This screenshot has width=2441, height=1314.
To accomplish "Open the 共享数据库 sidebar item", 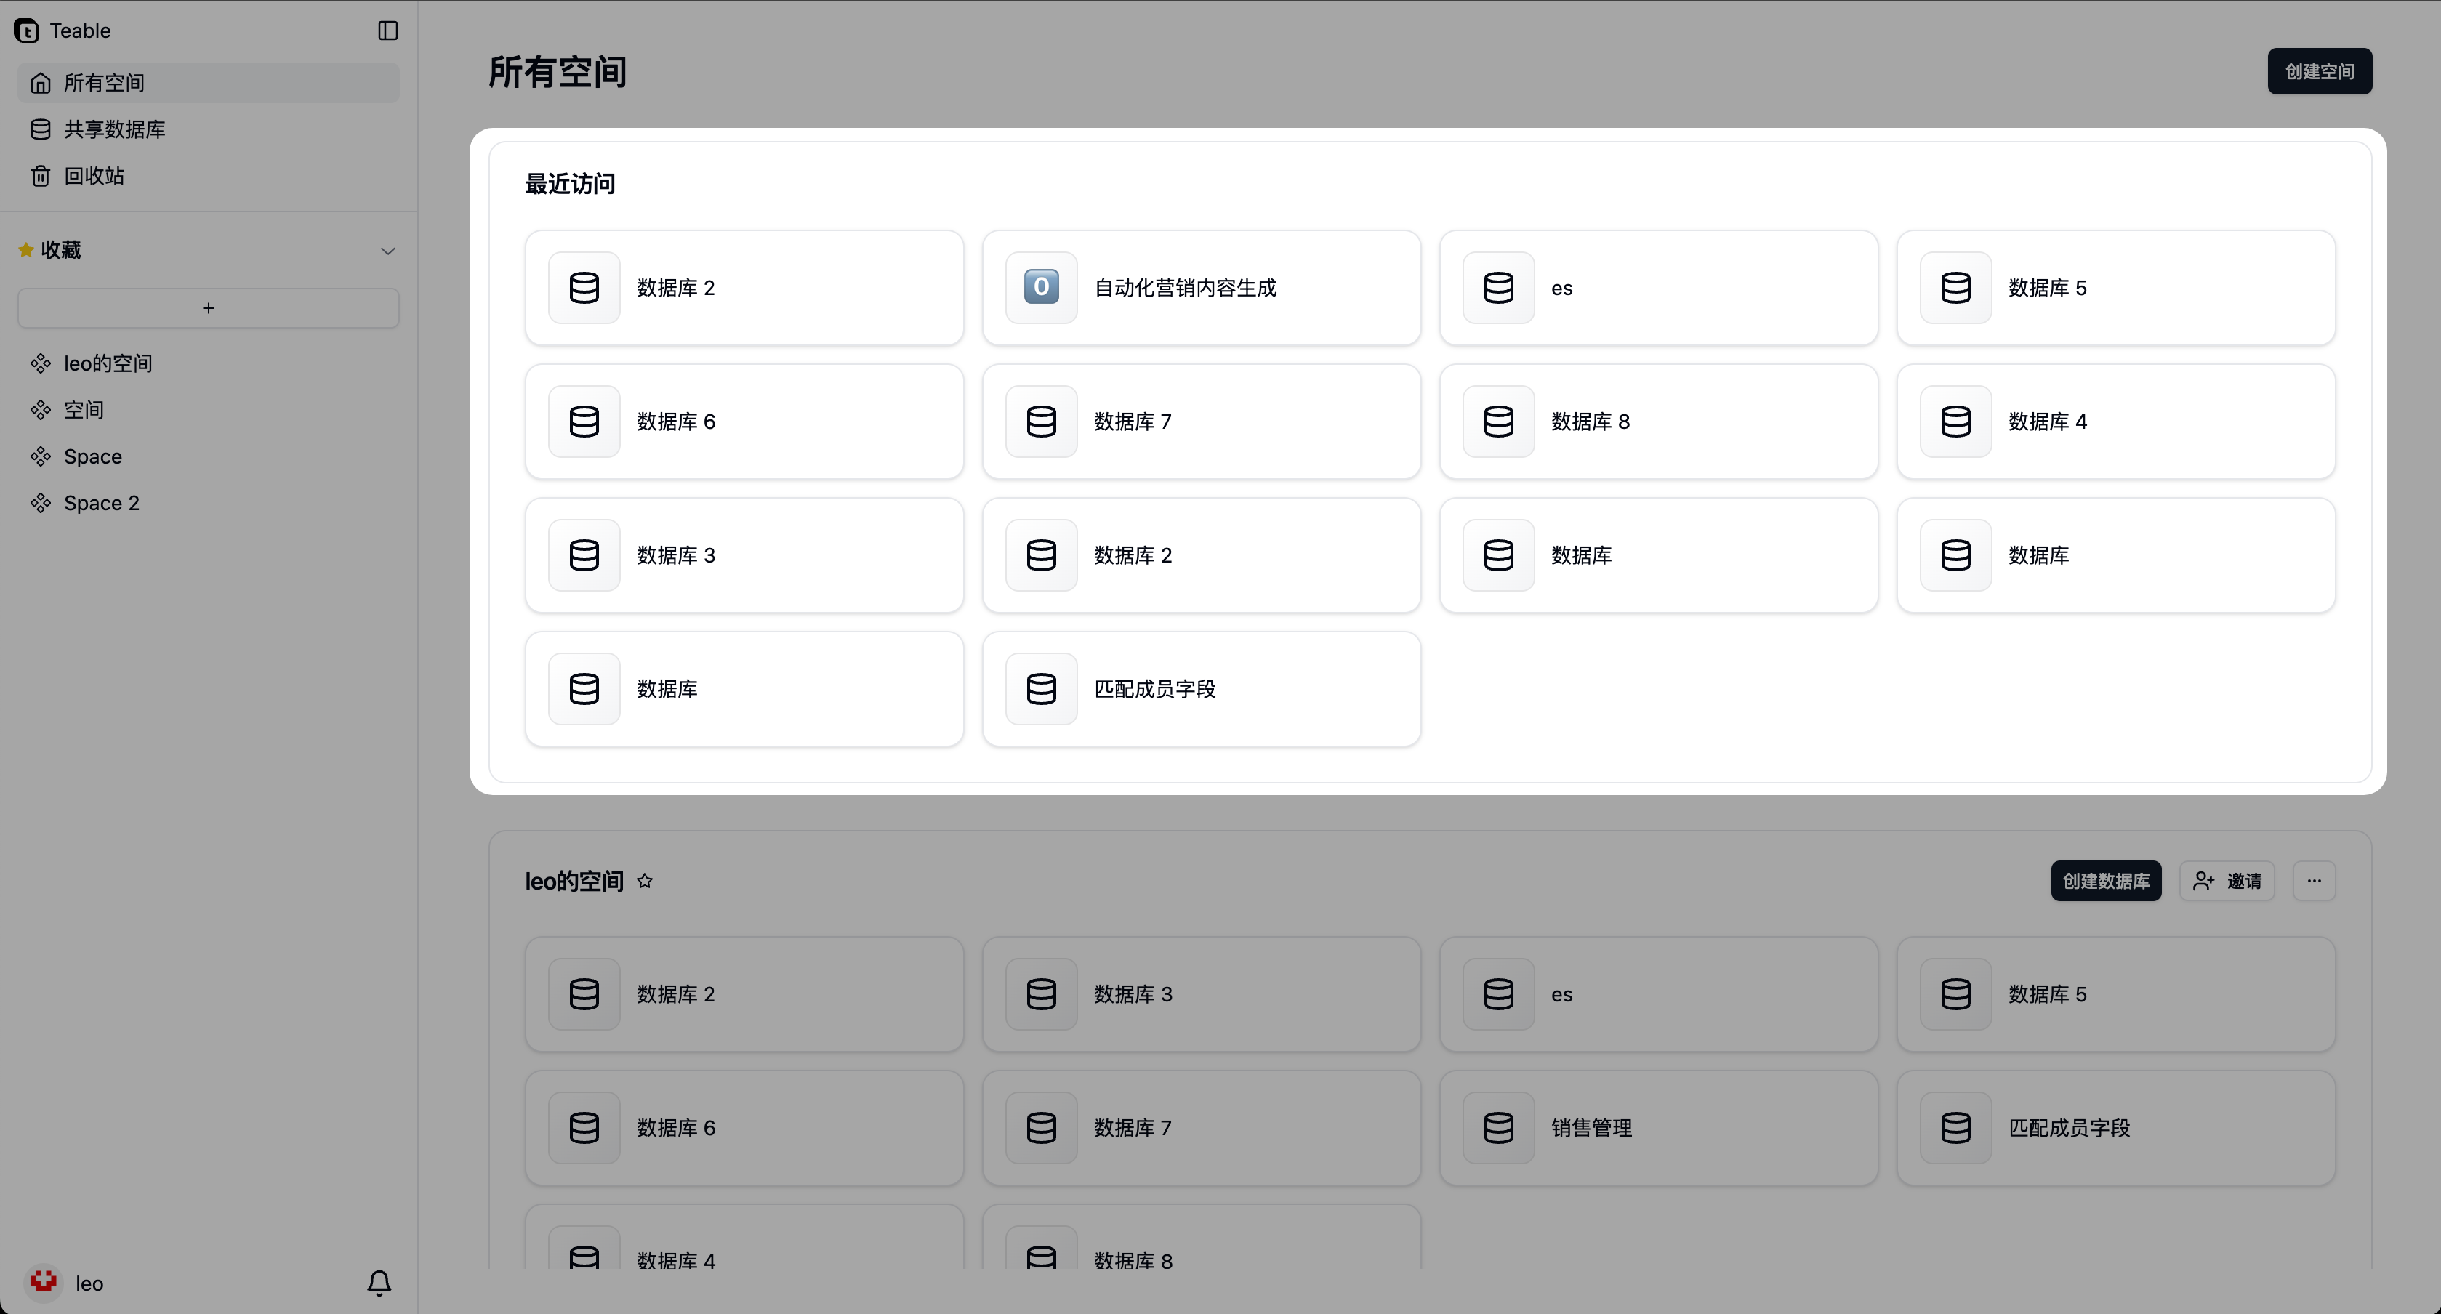I will coord(113,130).
